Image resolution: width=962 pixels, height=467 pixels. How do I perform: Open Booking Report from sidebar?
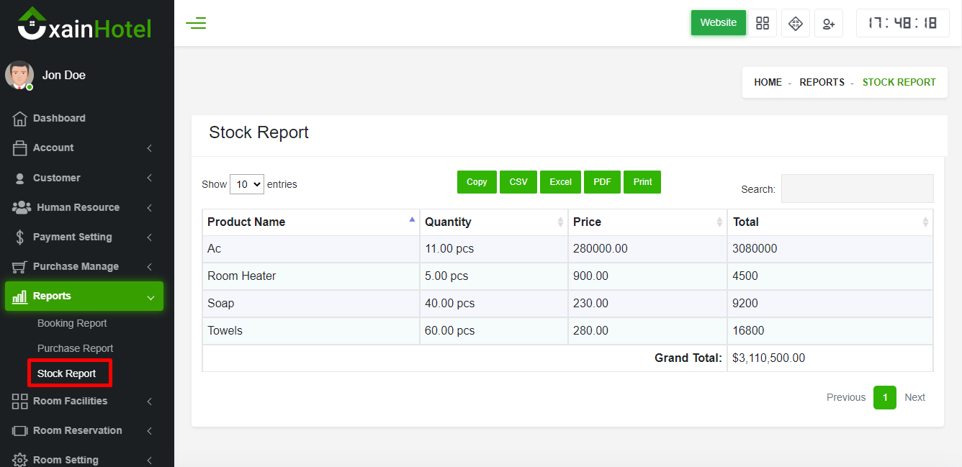click(72, 323)
